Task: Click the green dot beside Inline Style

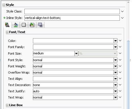Action: [x=4, y=18]
